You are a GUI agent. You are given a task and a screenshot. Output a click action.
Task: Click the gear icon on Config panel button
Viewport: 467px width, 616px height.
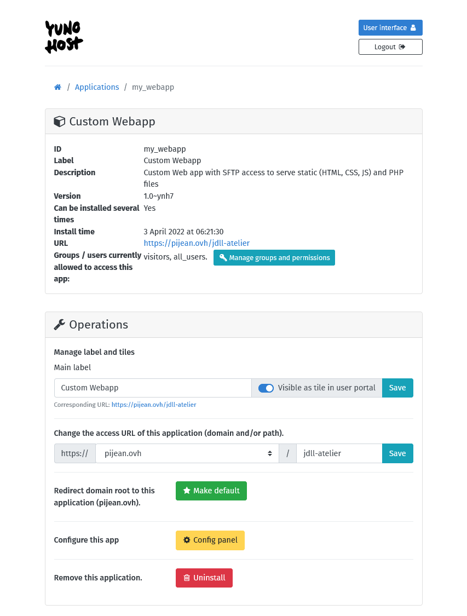[x=186, y=540]
